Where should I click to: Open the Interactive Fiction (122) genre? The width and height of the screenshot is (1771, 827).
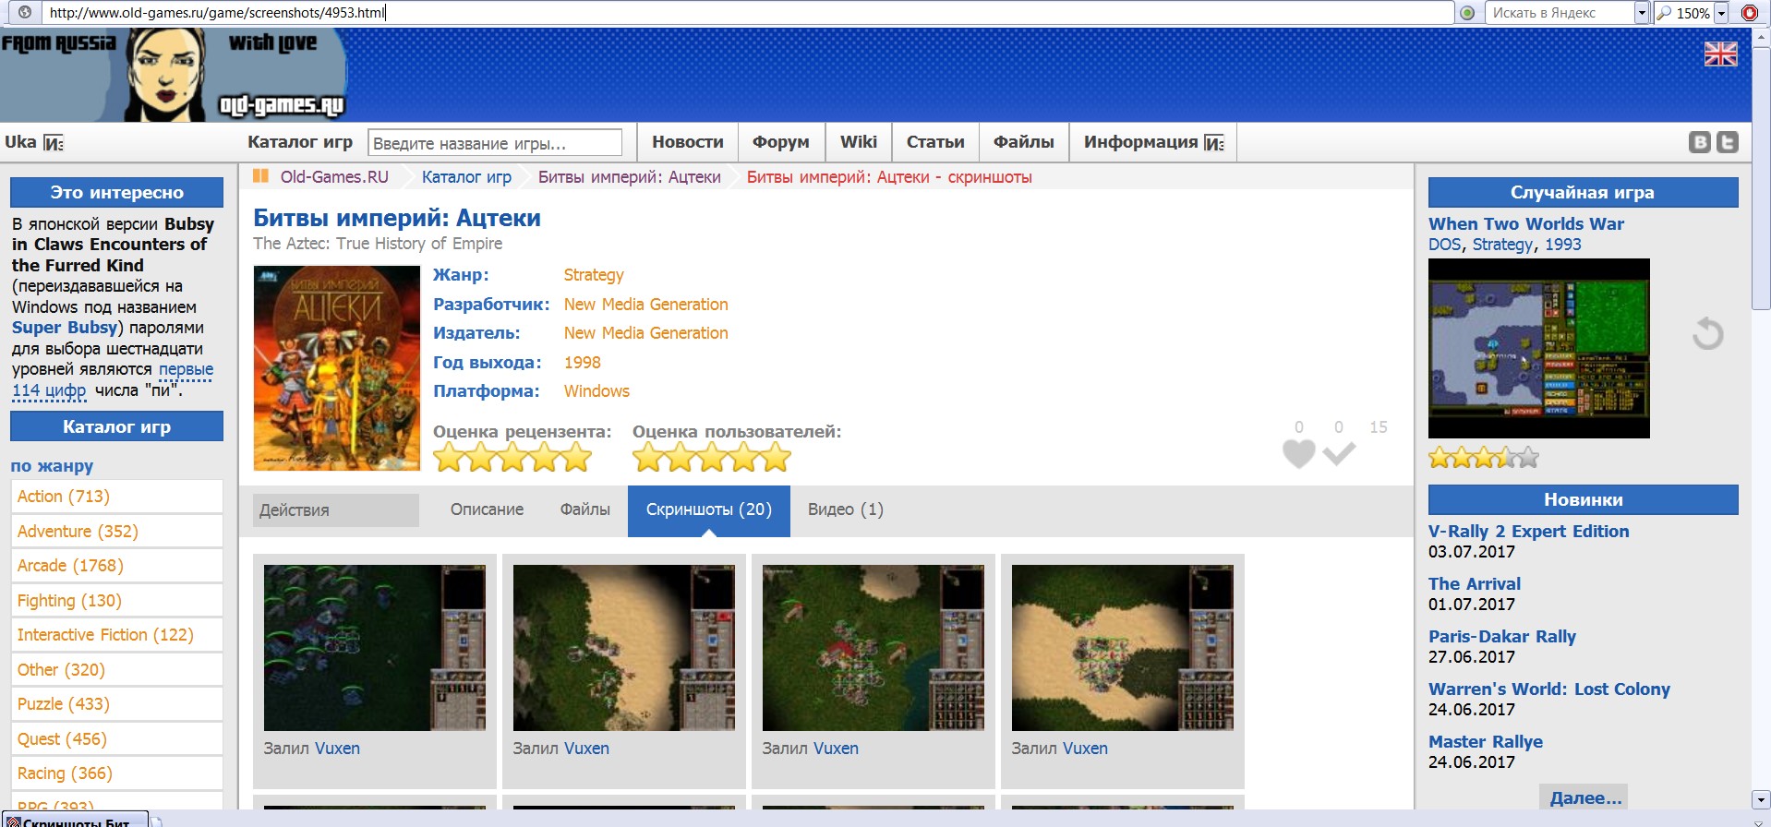click(105, 635)
